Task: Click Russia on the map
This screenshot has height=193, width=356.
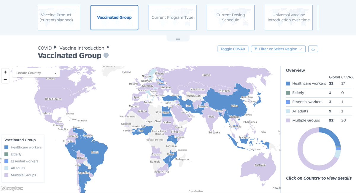Action: (206, 75)
